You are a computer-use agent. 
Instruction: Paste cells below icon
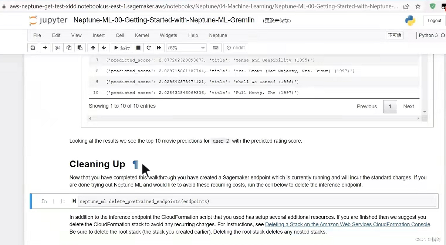click(80, 48)
